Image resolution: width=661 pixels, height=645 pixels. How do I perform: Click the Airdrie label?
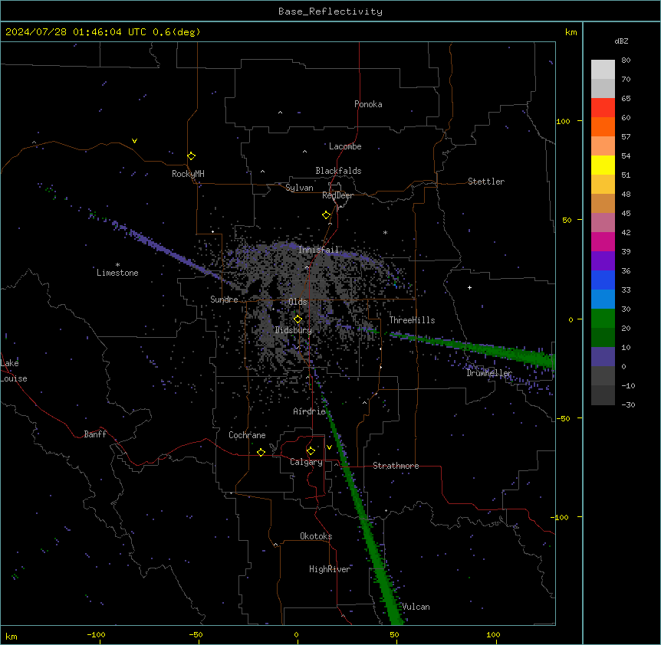point(309,411)
